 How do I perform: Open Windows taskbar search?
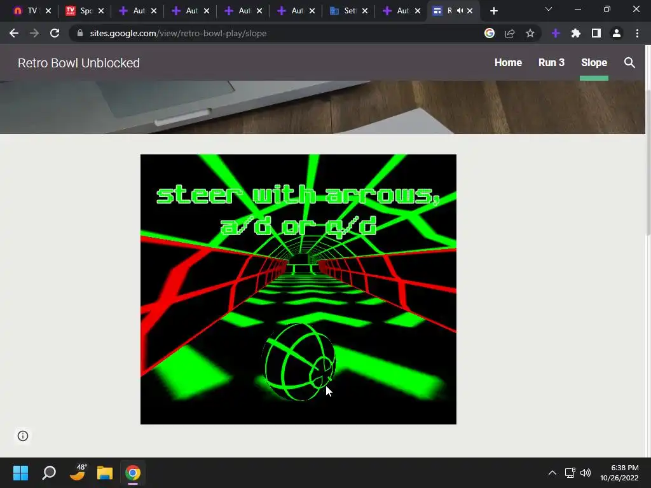[49, 473]
